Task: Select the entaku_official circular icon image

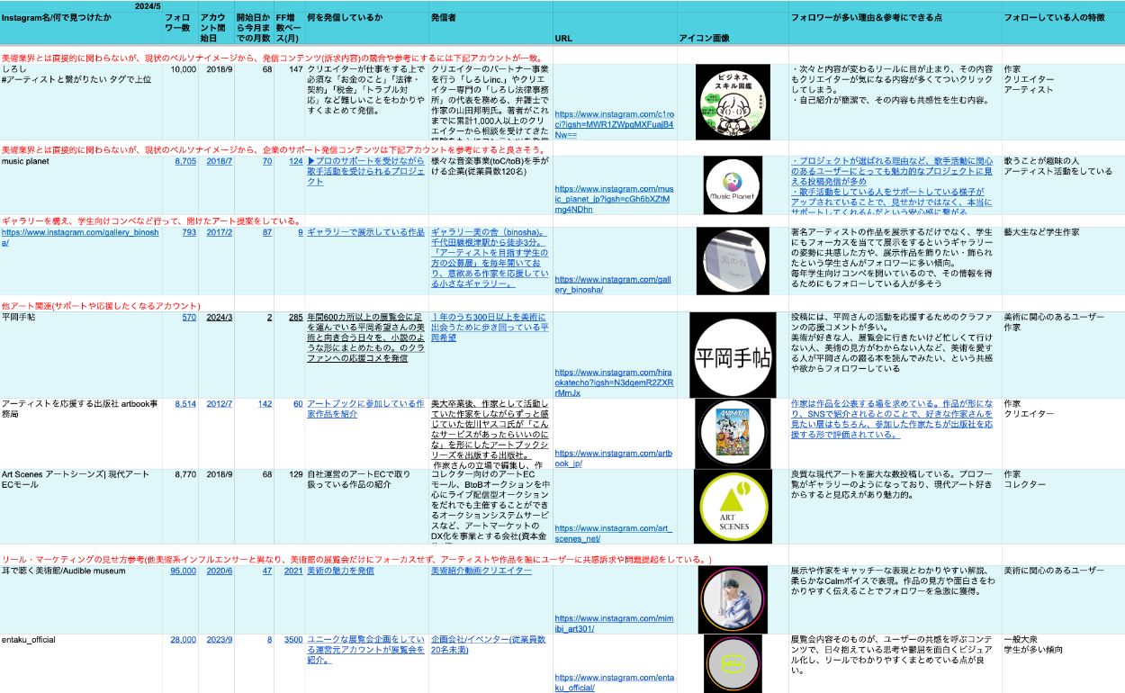Action: (x=733, y=663)
